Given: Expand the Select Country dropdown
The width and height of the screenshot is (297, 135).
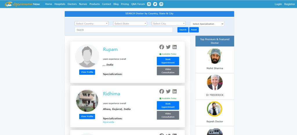Looking at the screenshot, I should tap(91, 24).
